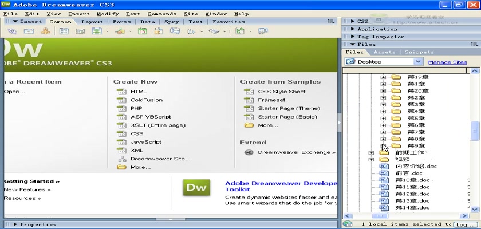
Task: Open the Media dropdown arrow
Action: pos(130,31)
